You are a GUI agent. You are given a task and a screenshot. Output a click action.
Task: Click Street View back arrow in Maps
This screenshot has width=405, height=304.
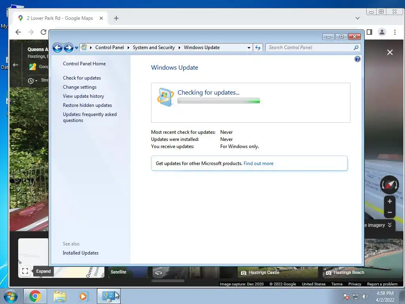click(15, 65)
